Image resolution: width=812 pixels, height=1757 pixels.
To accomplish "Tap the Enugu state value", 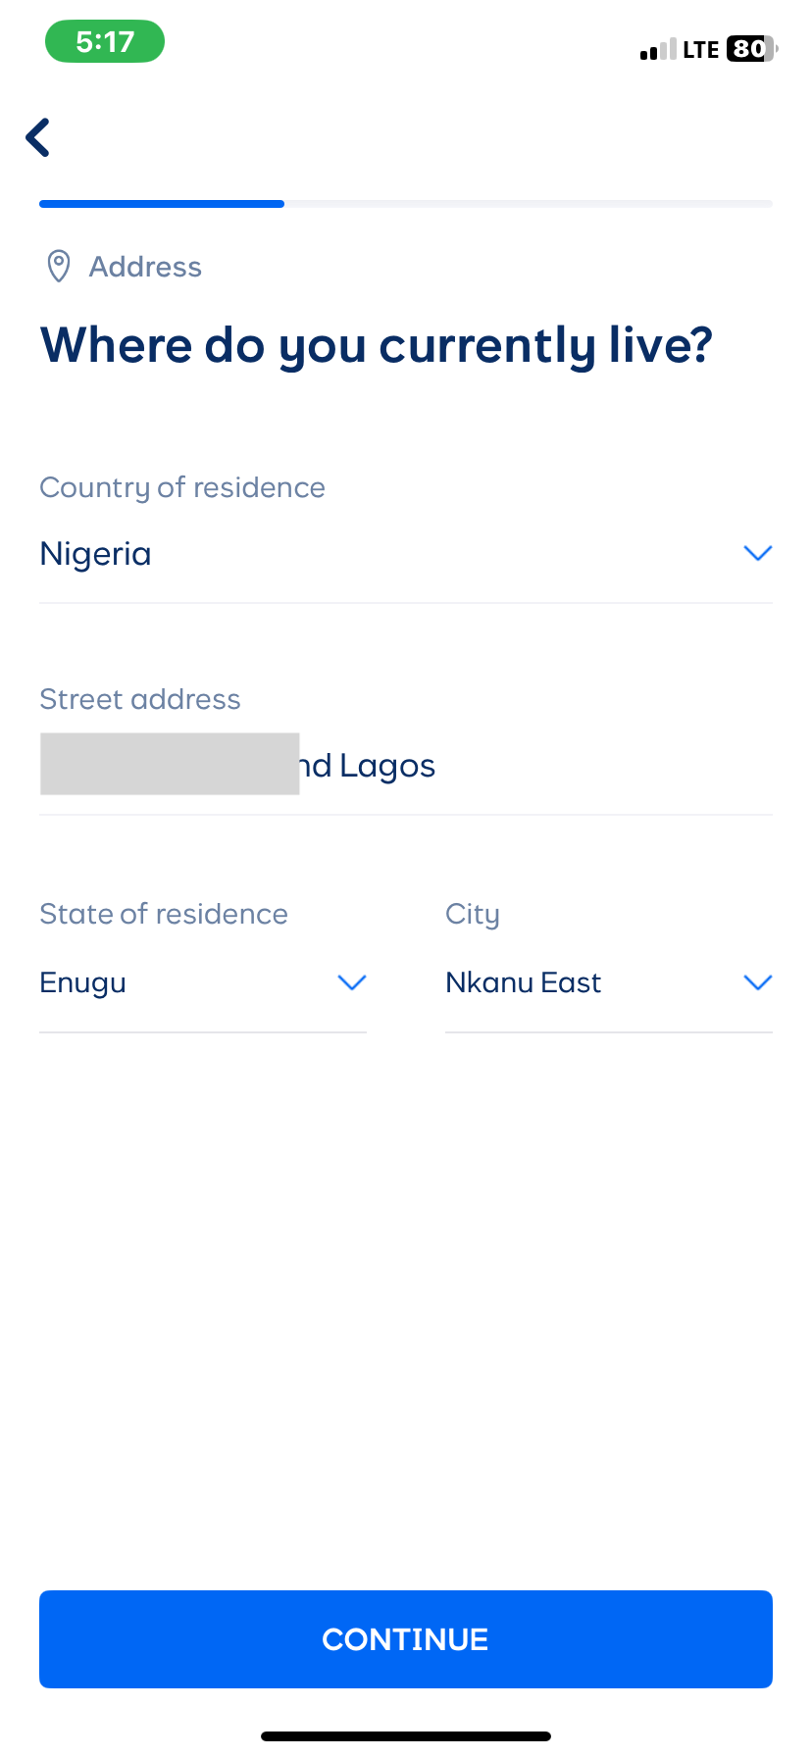I will point(83,982).
